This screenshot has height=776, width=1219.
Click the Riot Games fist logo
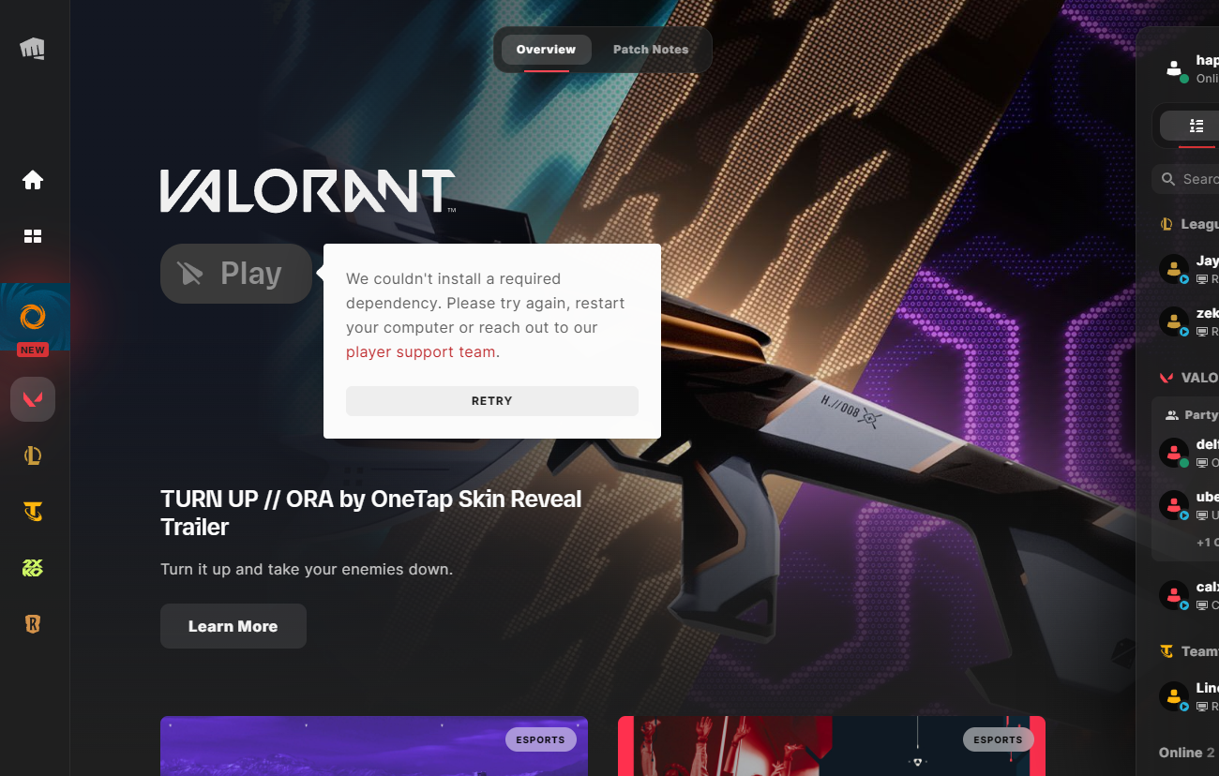click(33, 48)
